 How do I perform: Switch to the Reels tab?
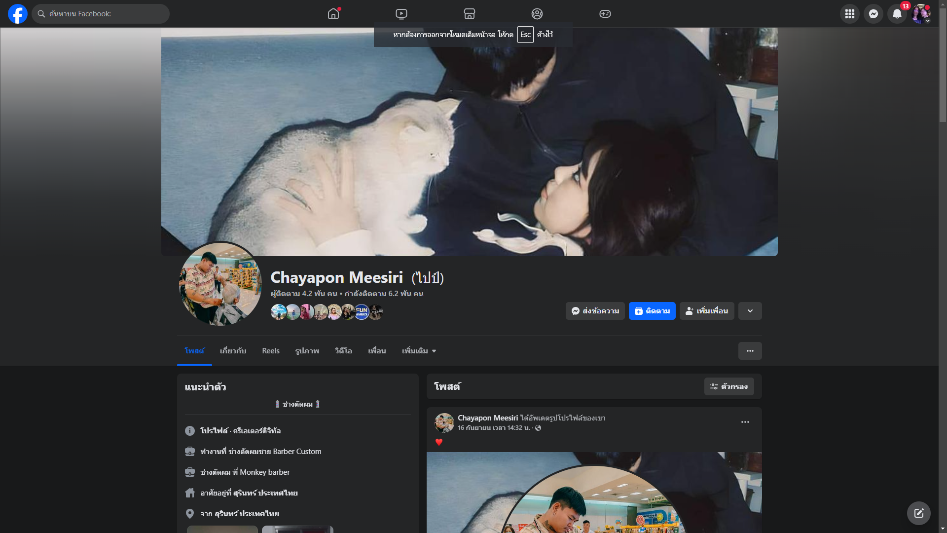(x=270, y=351)
